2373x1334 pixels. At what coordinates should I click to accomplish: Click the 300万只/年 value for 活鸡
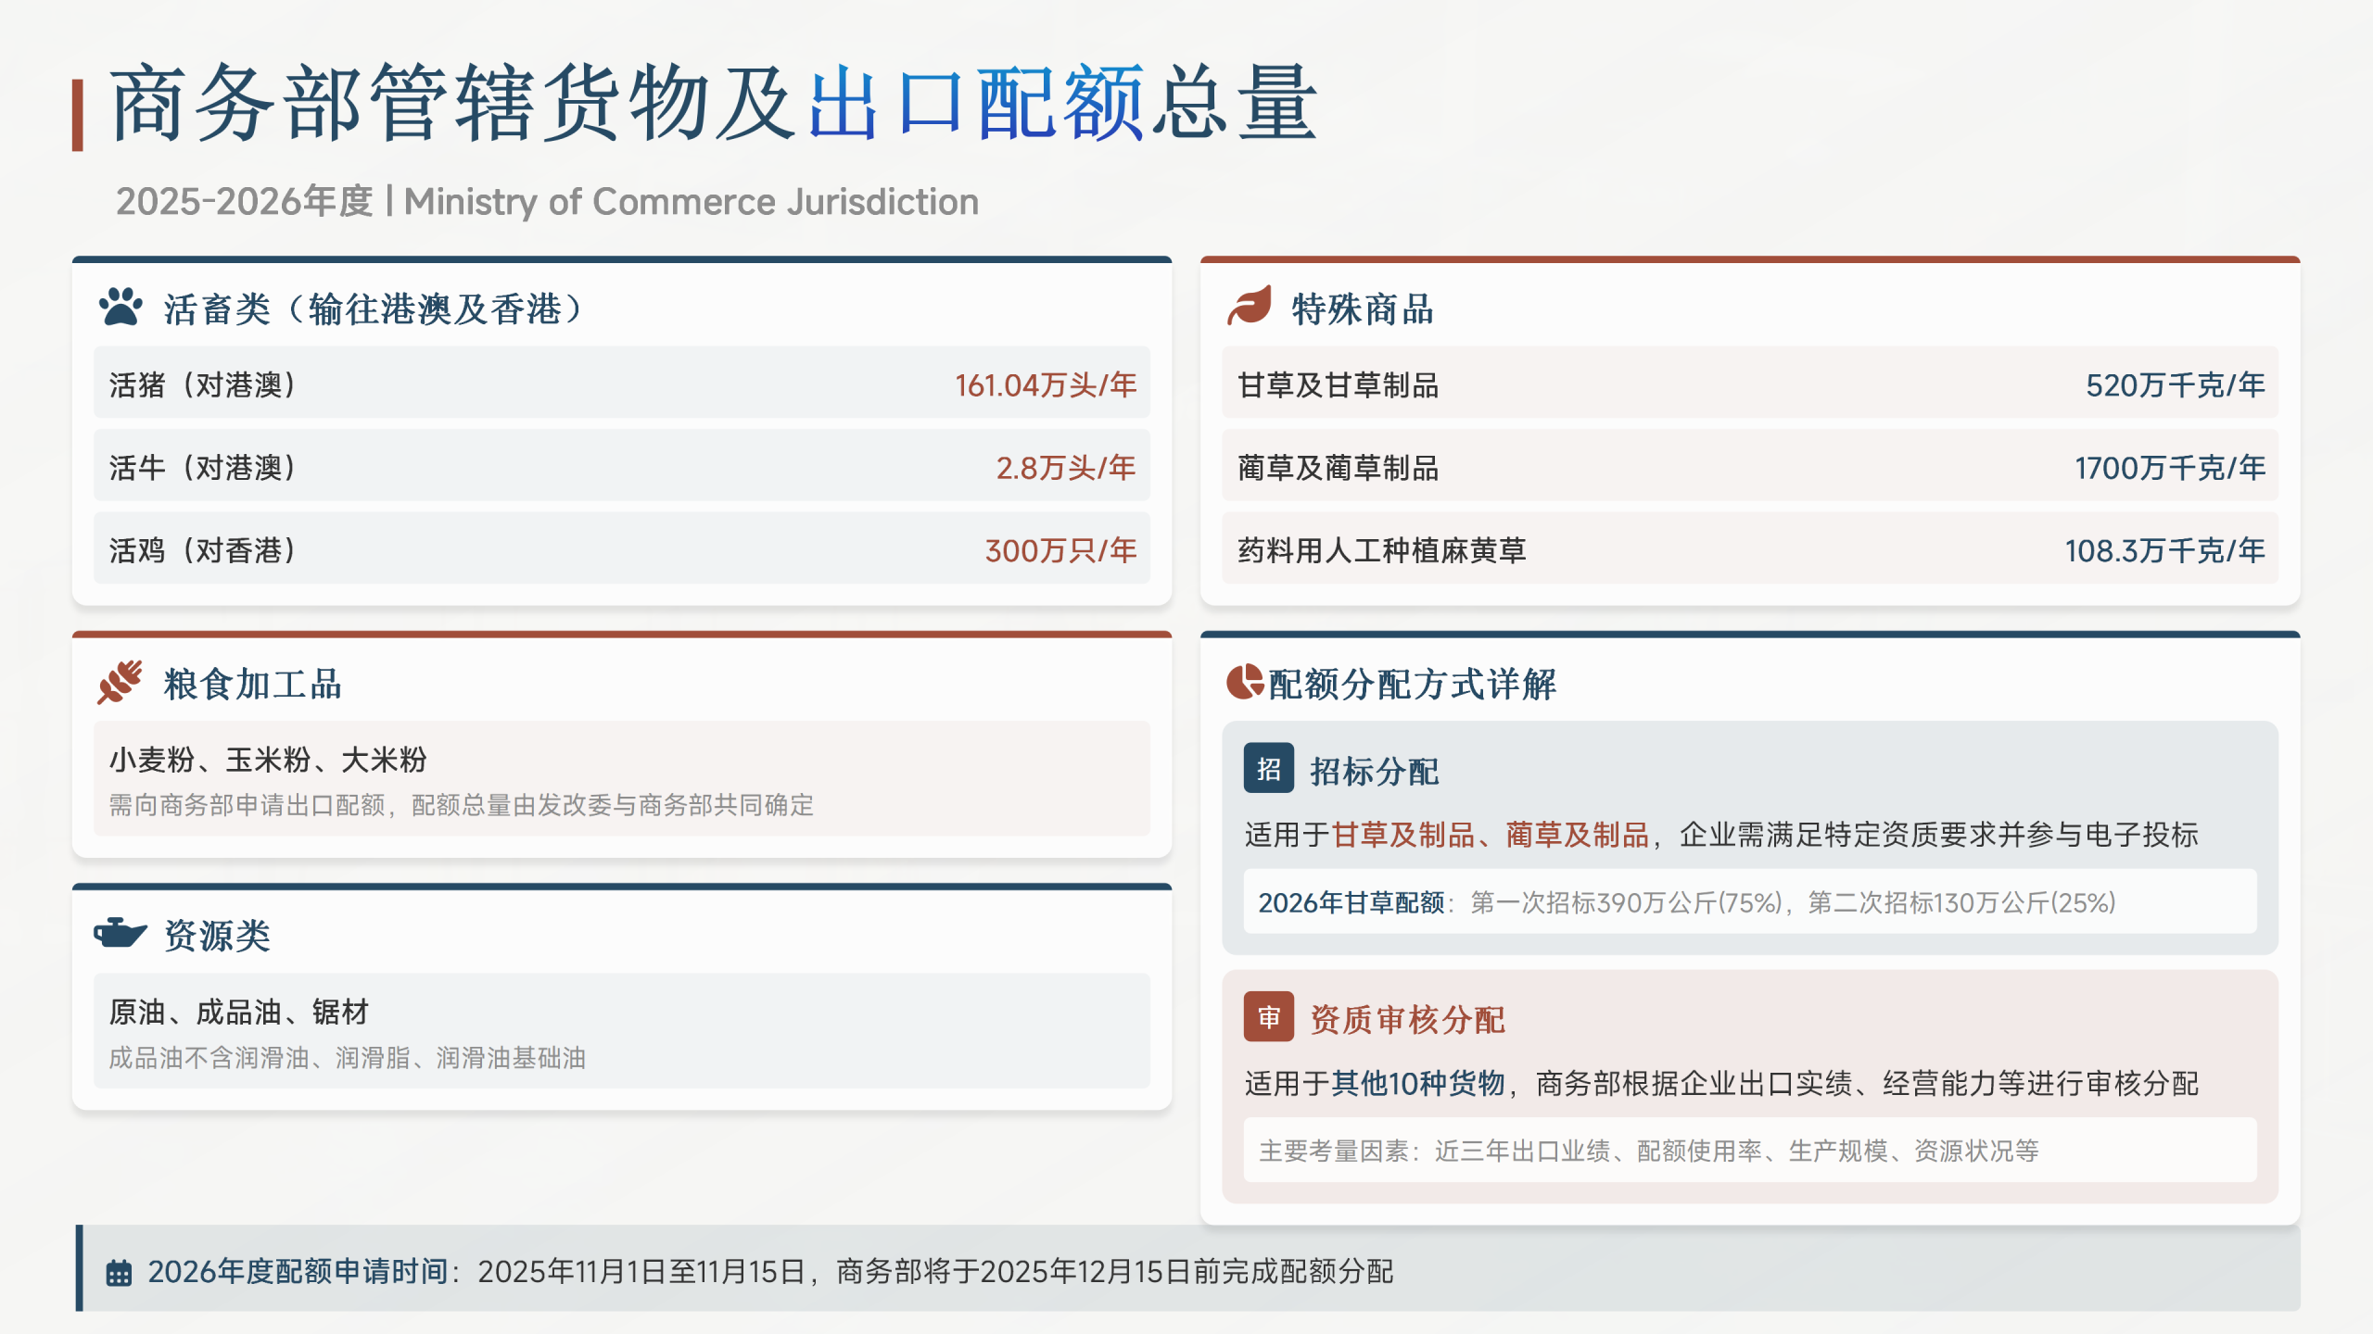click(x=1060, y=551)
